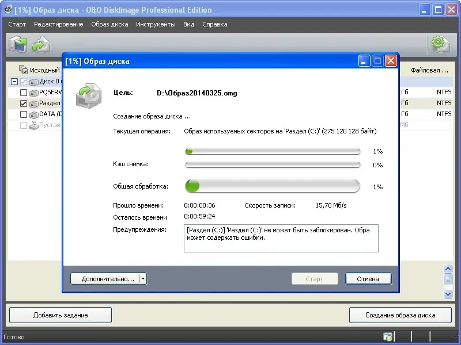
Task: Click the Готово status bar text
Action: pyautogui.click(x=14, y=337)
